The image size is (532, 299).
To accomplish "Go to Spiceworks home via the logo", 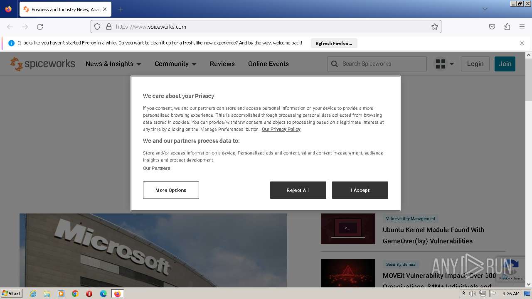I will pyautogui.click(x=42, y=64).
